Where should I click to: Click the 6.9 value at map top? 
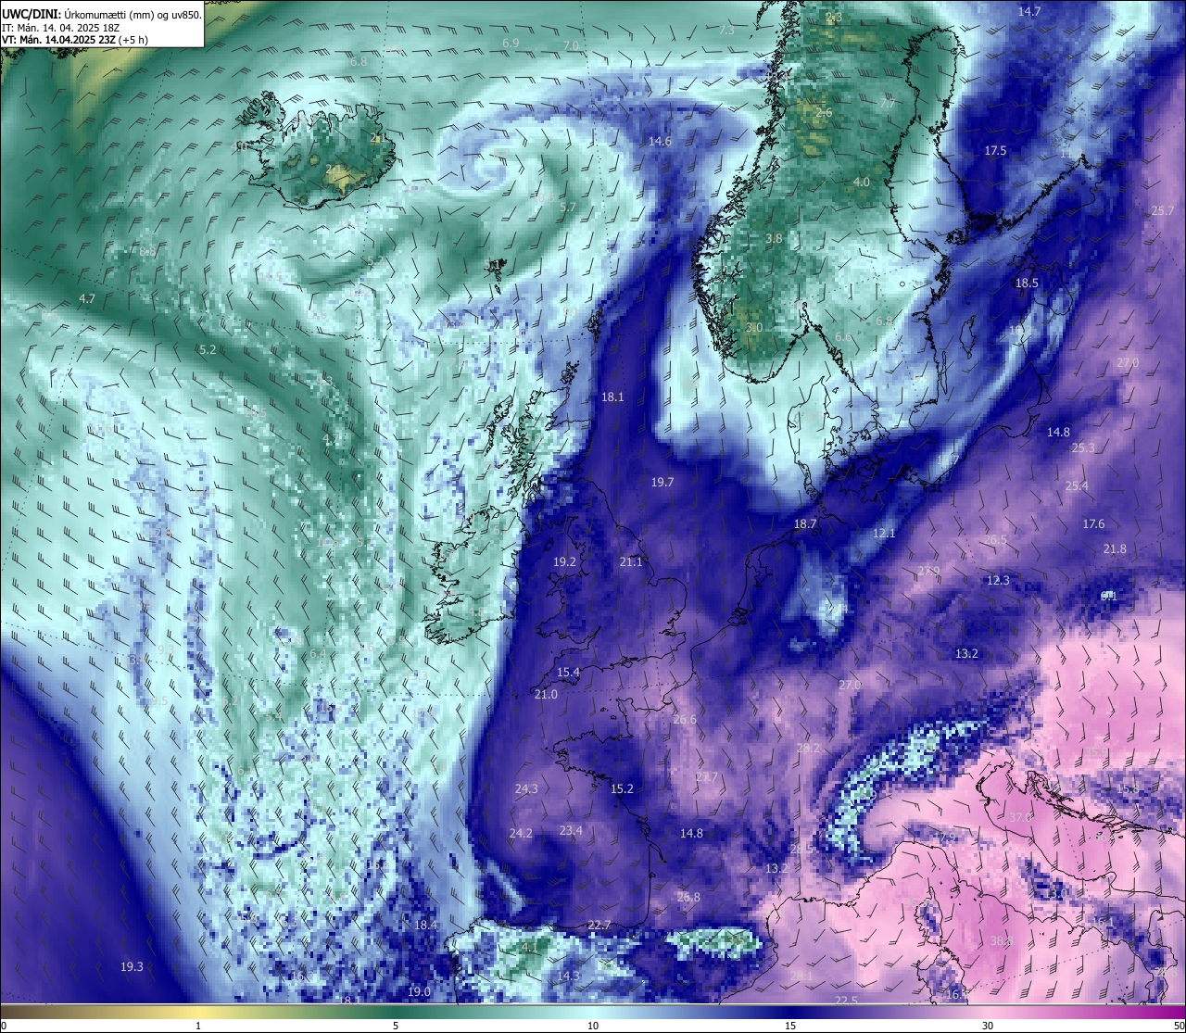511,44
